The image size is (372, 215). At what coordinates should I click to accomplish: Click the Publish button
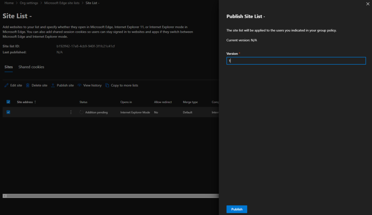point(237,209)
